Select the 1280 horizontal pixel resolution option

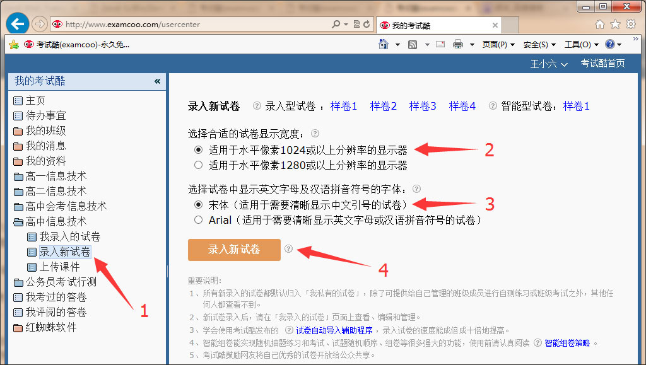199,165
